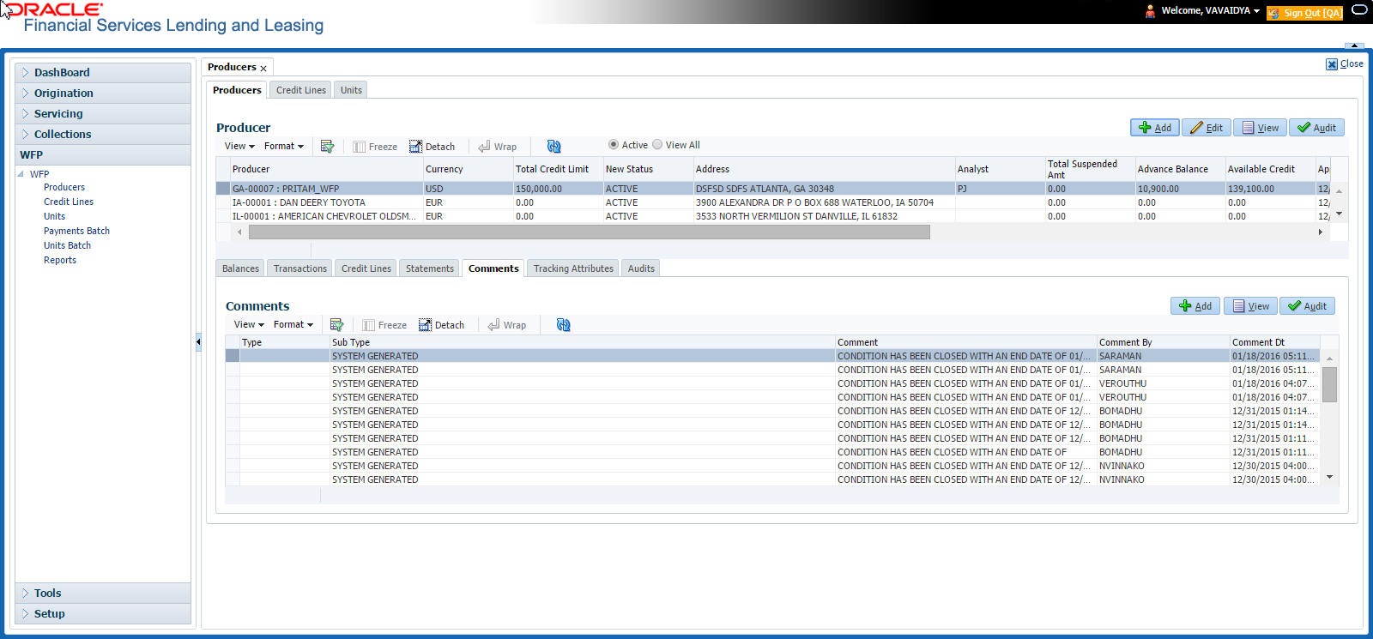The image size is (1373, 639).
Task: Select the Active radio button
Action: [x=613, y=145]
